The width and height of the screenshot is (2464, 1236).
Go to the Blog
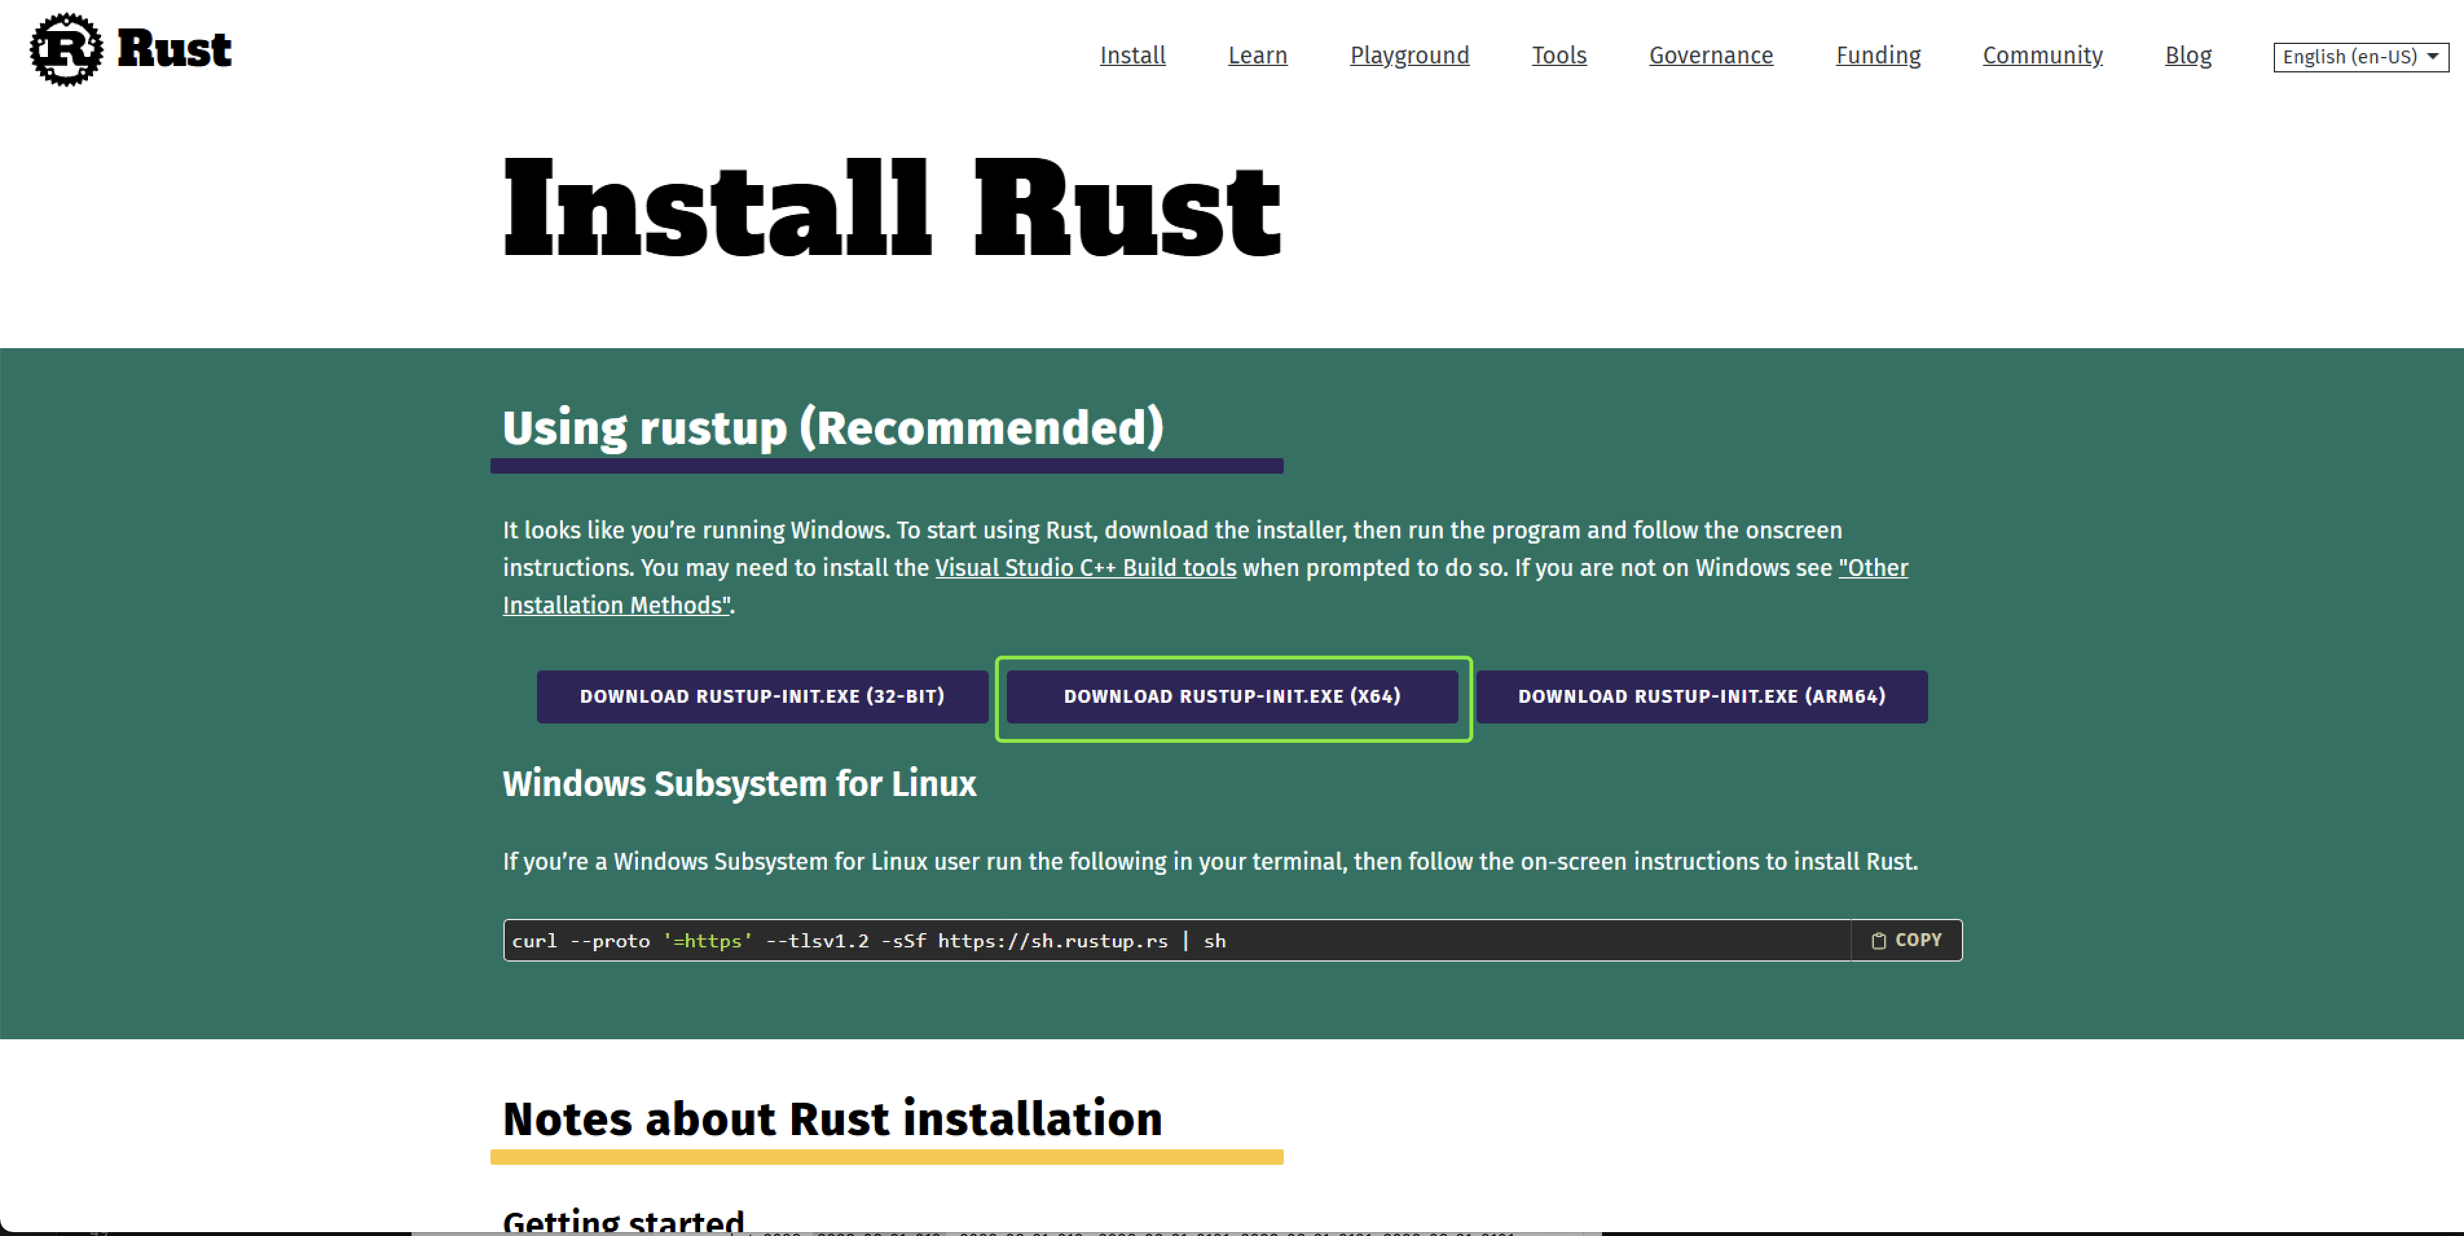click(2188, 56)
